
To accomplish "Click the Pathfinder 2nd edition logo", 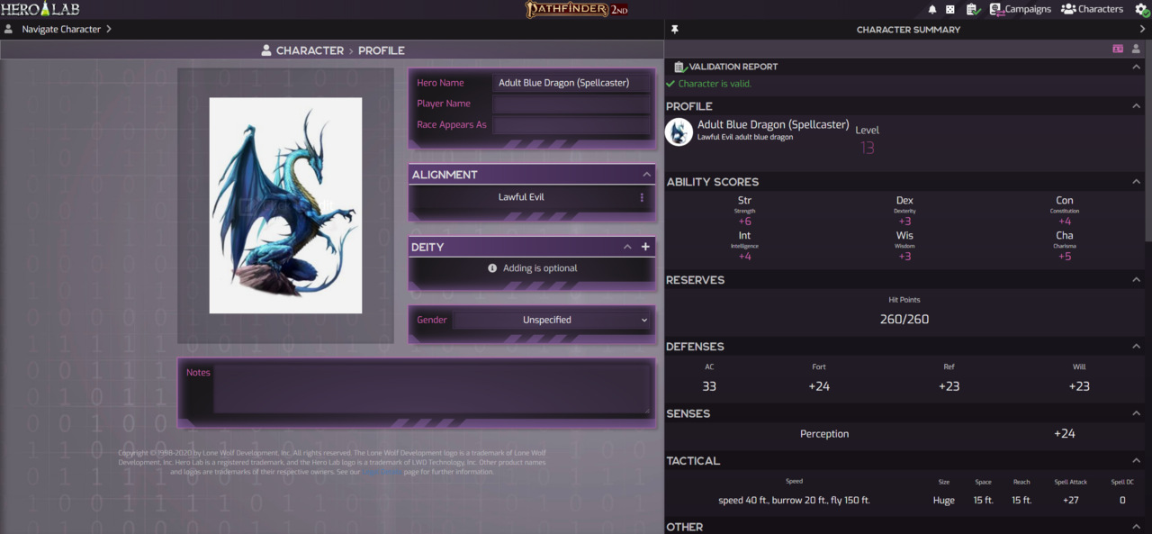I will pyautogui.click(x=576, y=9).
